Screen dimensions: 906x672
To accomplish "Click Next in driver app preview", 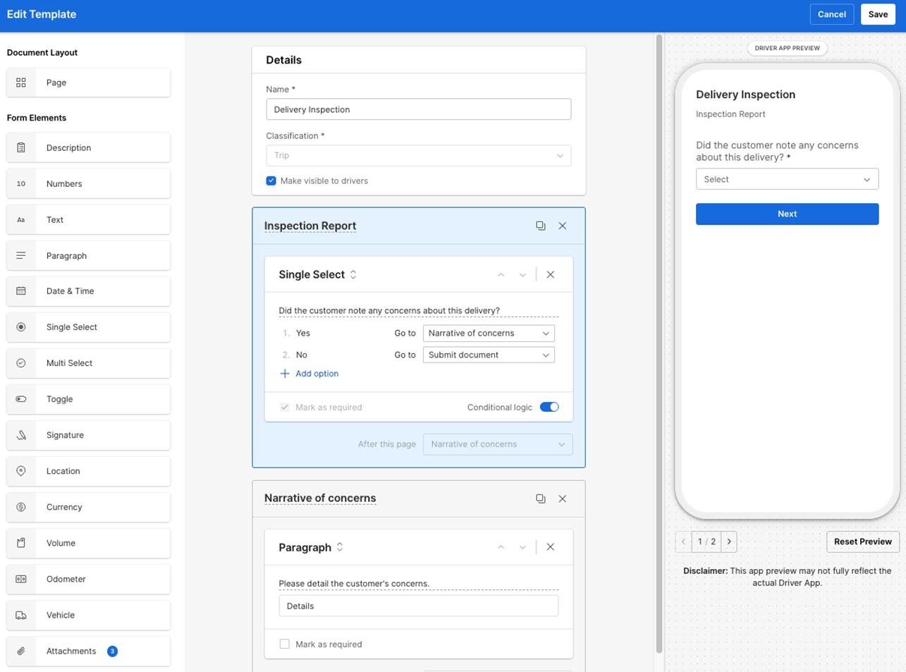I will click(787, 214).
